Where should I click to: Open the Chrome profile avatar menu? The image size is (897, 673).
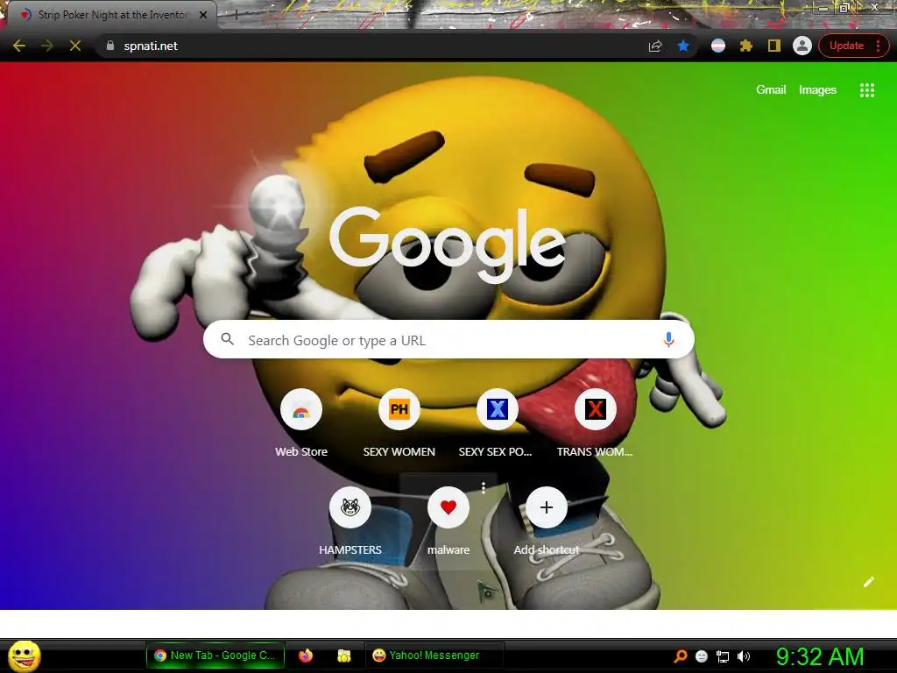(802, 46)
